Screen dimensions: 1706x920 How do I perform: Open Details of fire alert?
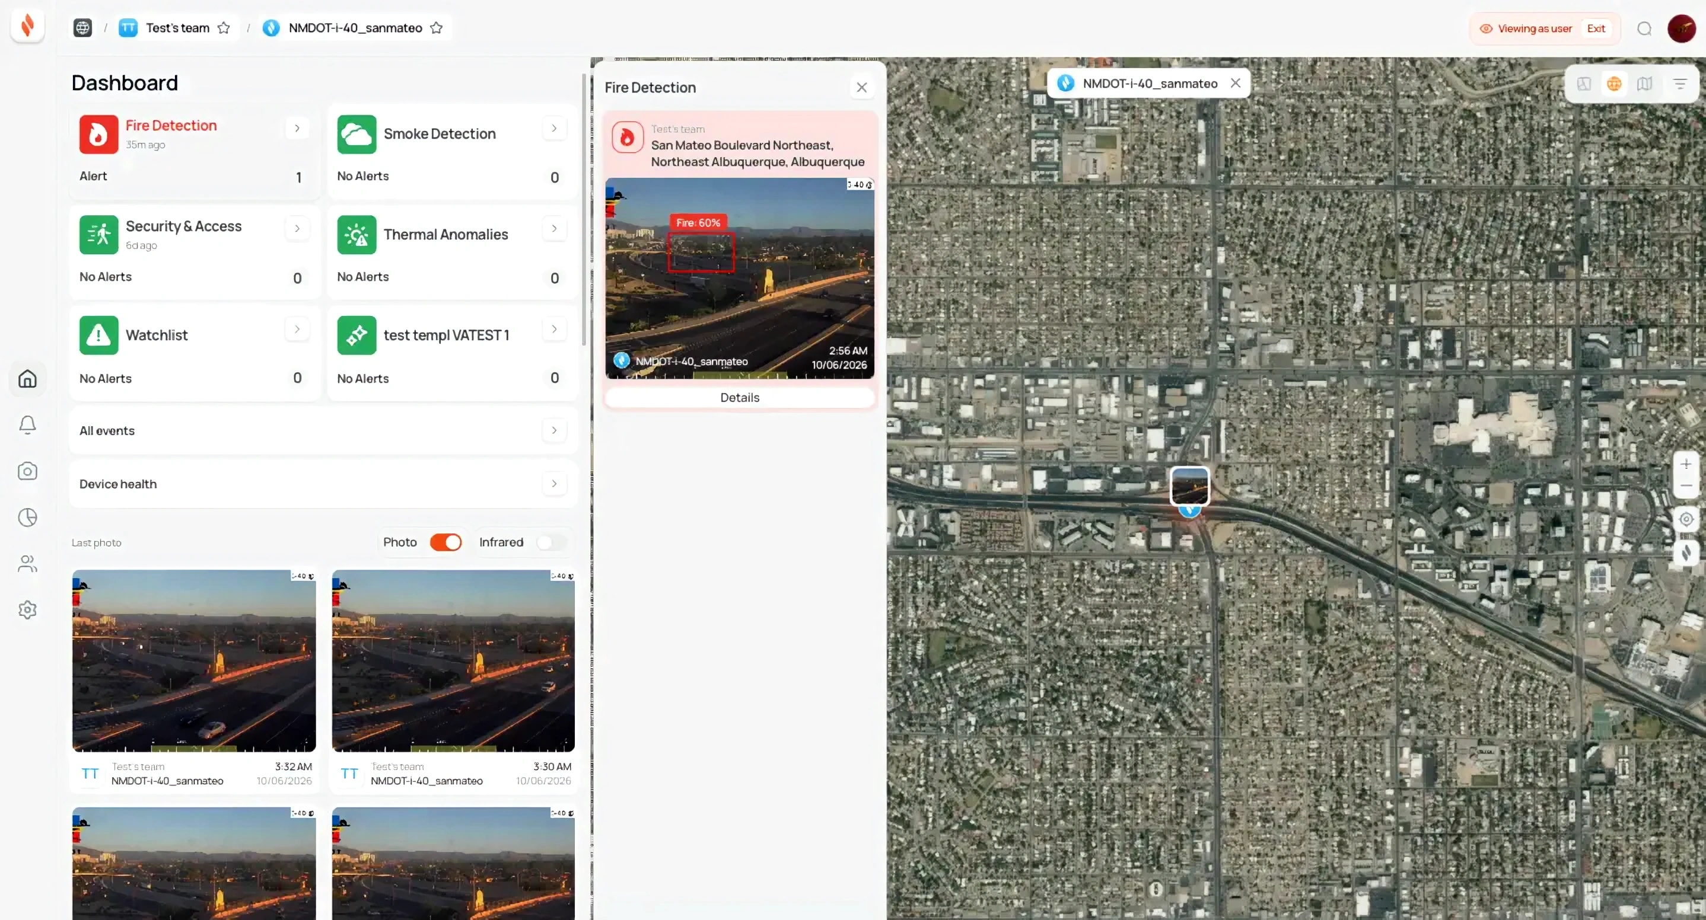pos(740,397)
